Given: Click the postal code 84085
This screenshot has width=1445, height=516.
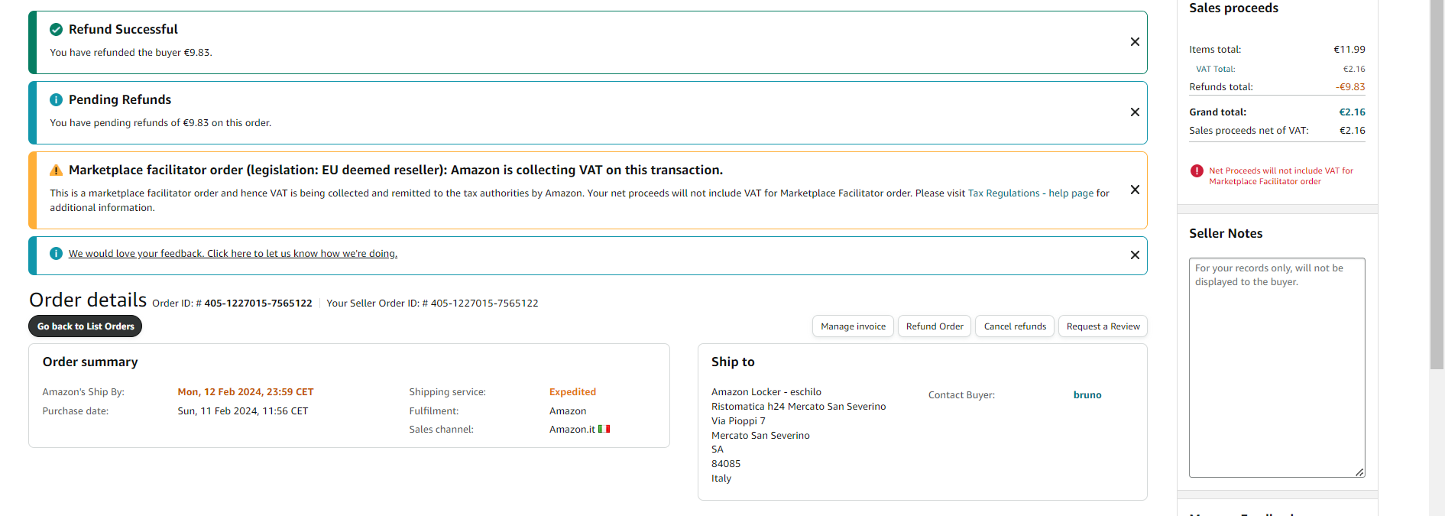Looking at the screenshot, I should pyautogui.click(x=726, y=464).
